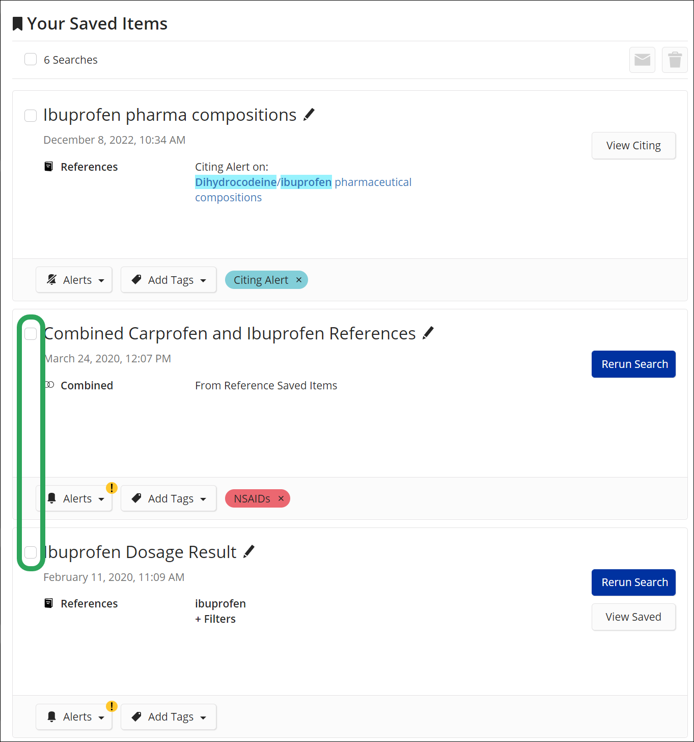Click alert warning badge on Combined search

click(x=112, y=488)
